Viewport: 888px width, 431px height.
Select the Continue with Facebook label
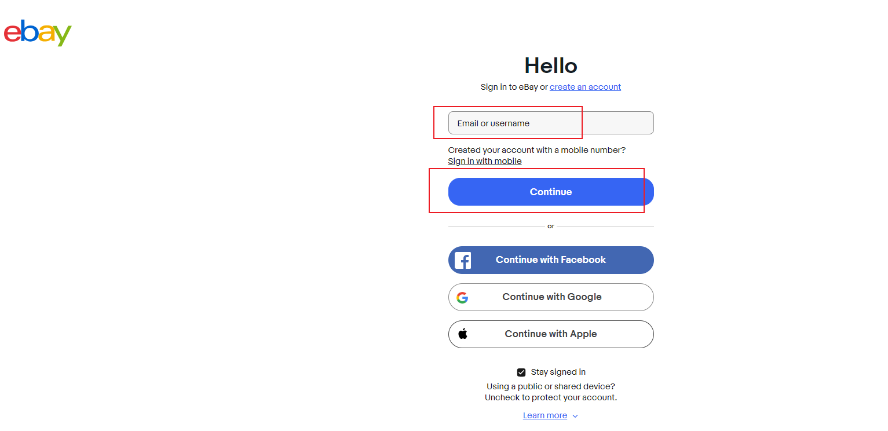coord(551,260)
